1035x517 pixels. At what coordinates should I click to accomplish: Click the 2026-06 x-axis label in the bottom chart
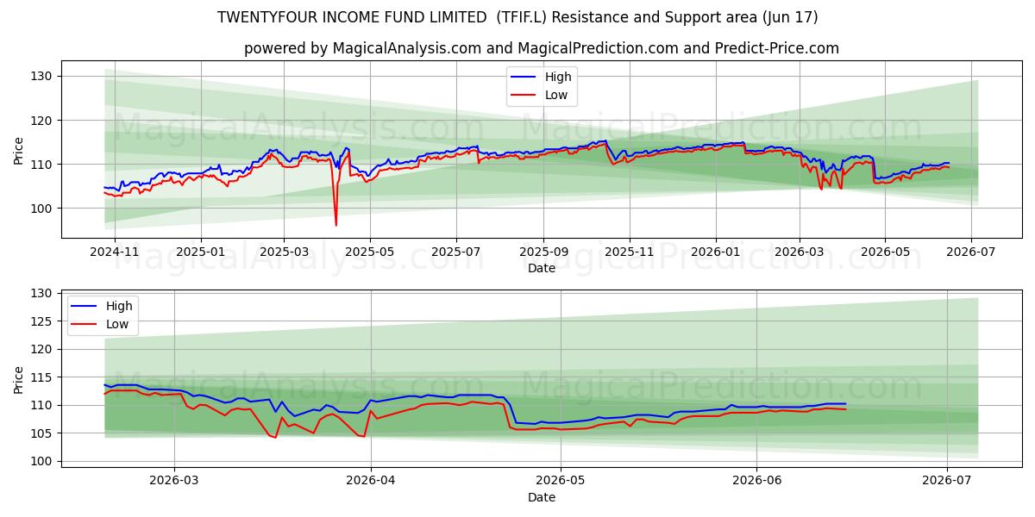[x=756, y=482]
